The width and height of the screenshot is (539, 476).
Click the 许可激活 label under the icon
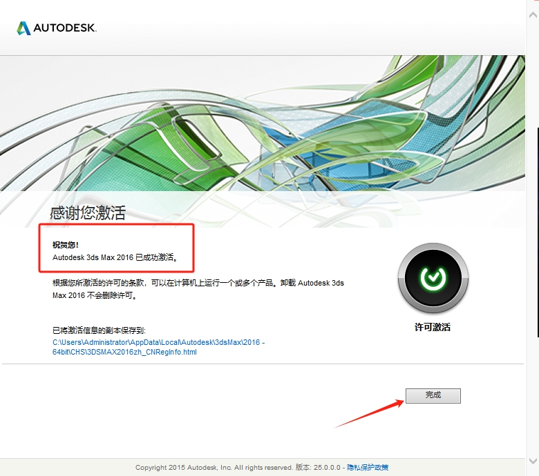[x=433, y=327]
